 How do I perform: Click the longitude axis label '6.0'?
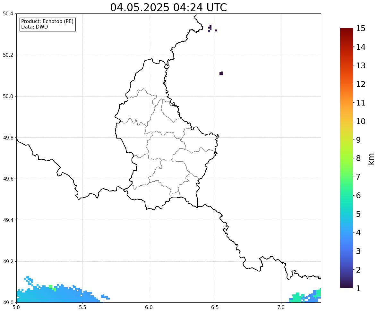(x=149, y=308)
